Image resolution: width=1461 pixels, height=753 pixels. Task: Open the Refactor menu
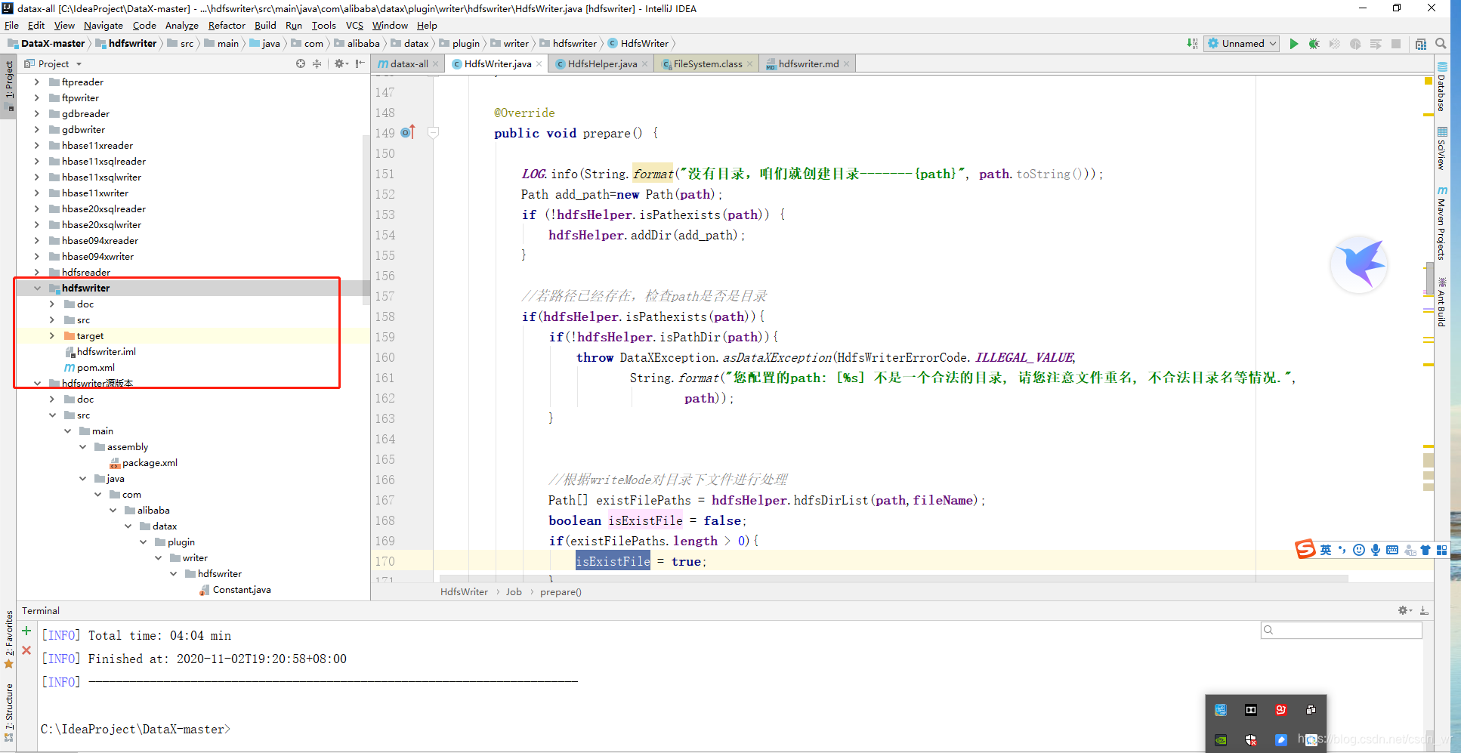coord(227,25)
